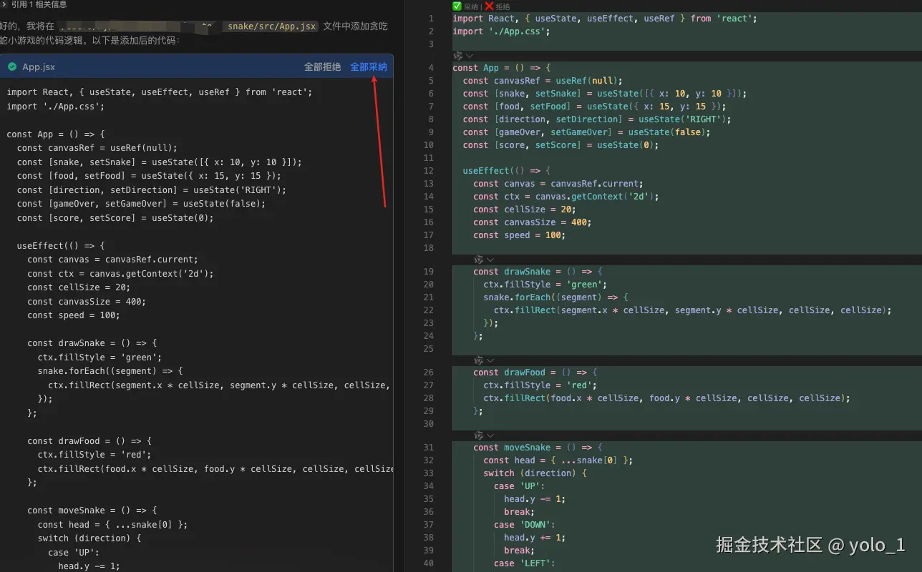
Task: Click 'setFood' on editor line 7
Action: (548, 107)
